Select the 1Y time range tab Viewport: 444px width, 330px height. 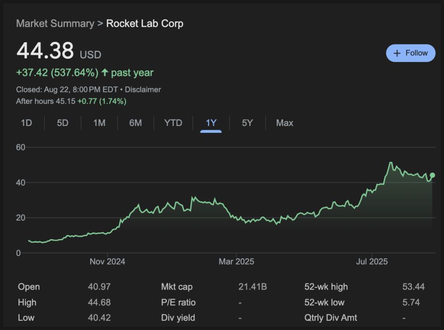(x=211, y=123)
